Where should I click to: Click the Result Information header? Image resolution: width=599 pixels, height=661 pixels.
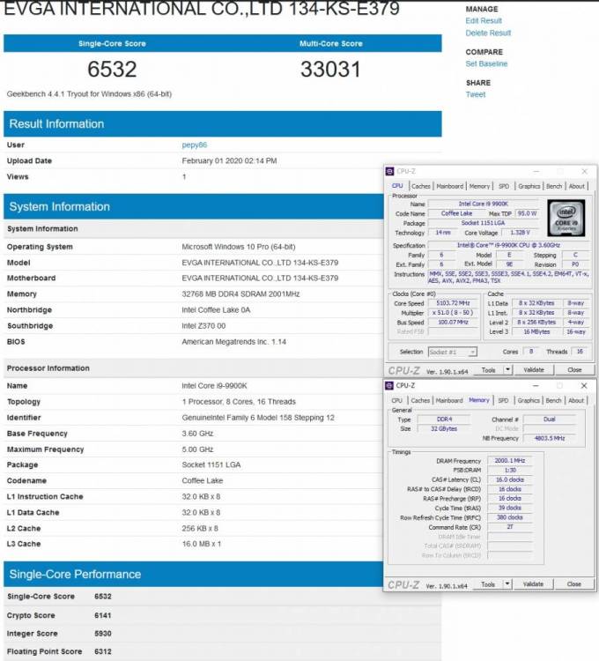coord(222,123)
